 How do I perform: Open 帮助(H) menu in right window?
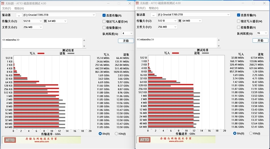click(x=154, y=8)
